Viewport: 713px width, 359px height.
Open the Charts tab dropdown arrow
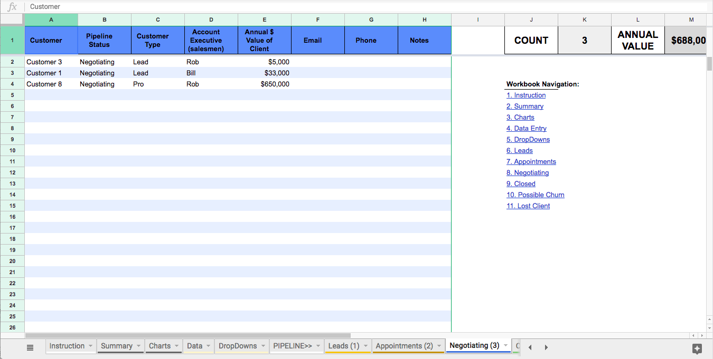tap(176, 346)
